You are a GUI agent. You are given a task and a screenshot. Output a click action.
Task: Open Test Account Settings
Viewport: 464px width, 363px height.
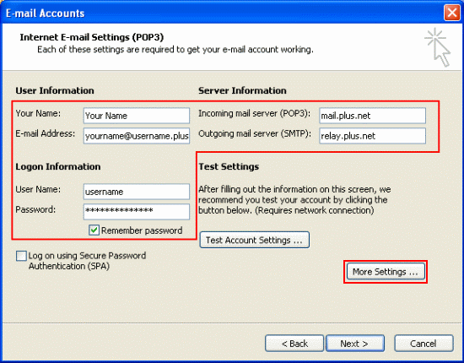(x=255, y=240)
